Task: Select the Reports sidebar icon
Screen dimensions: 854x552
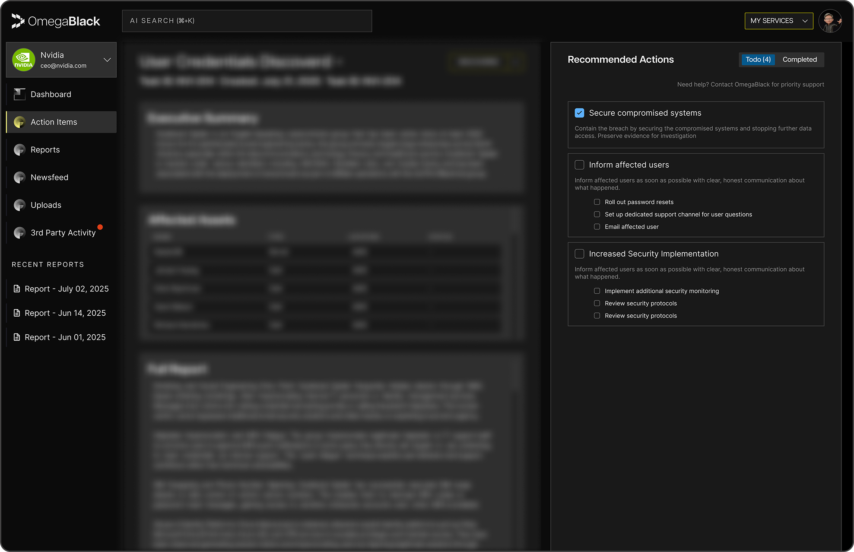Action: click(19, 150)
